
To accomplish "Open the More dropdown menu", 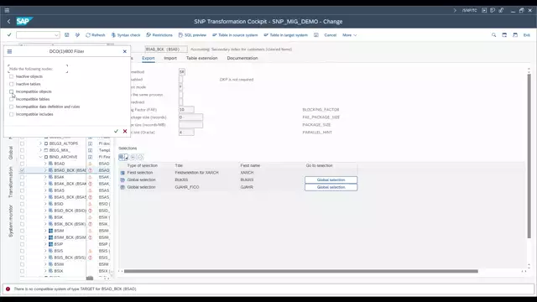I will coord(349,35).
